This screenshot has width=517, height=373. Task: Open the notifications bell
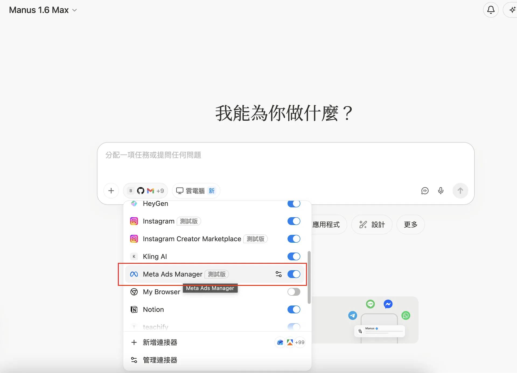491,10
